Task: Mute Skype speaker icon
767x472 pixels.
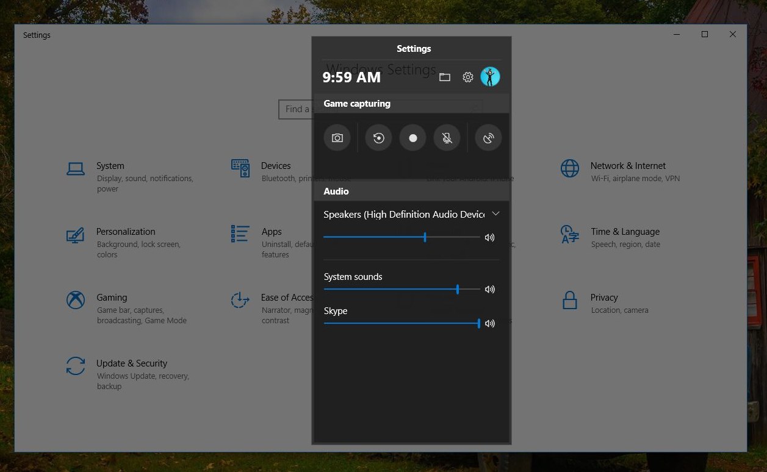Action: tap(489, 323)
